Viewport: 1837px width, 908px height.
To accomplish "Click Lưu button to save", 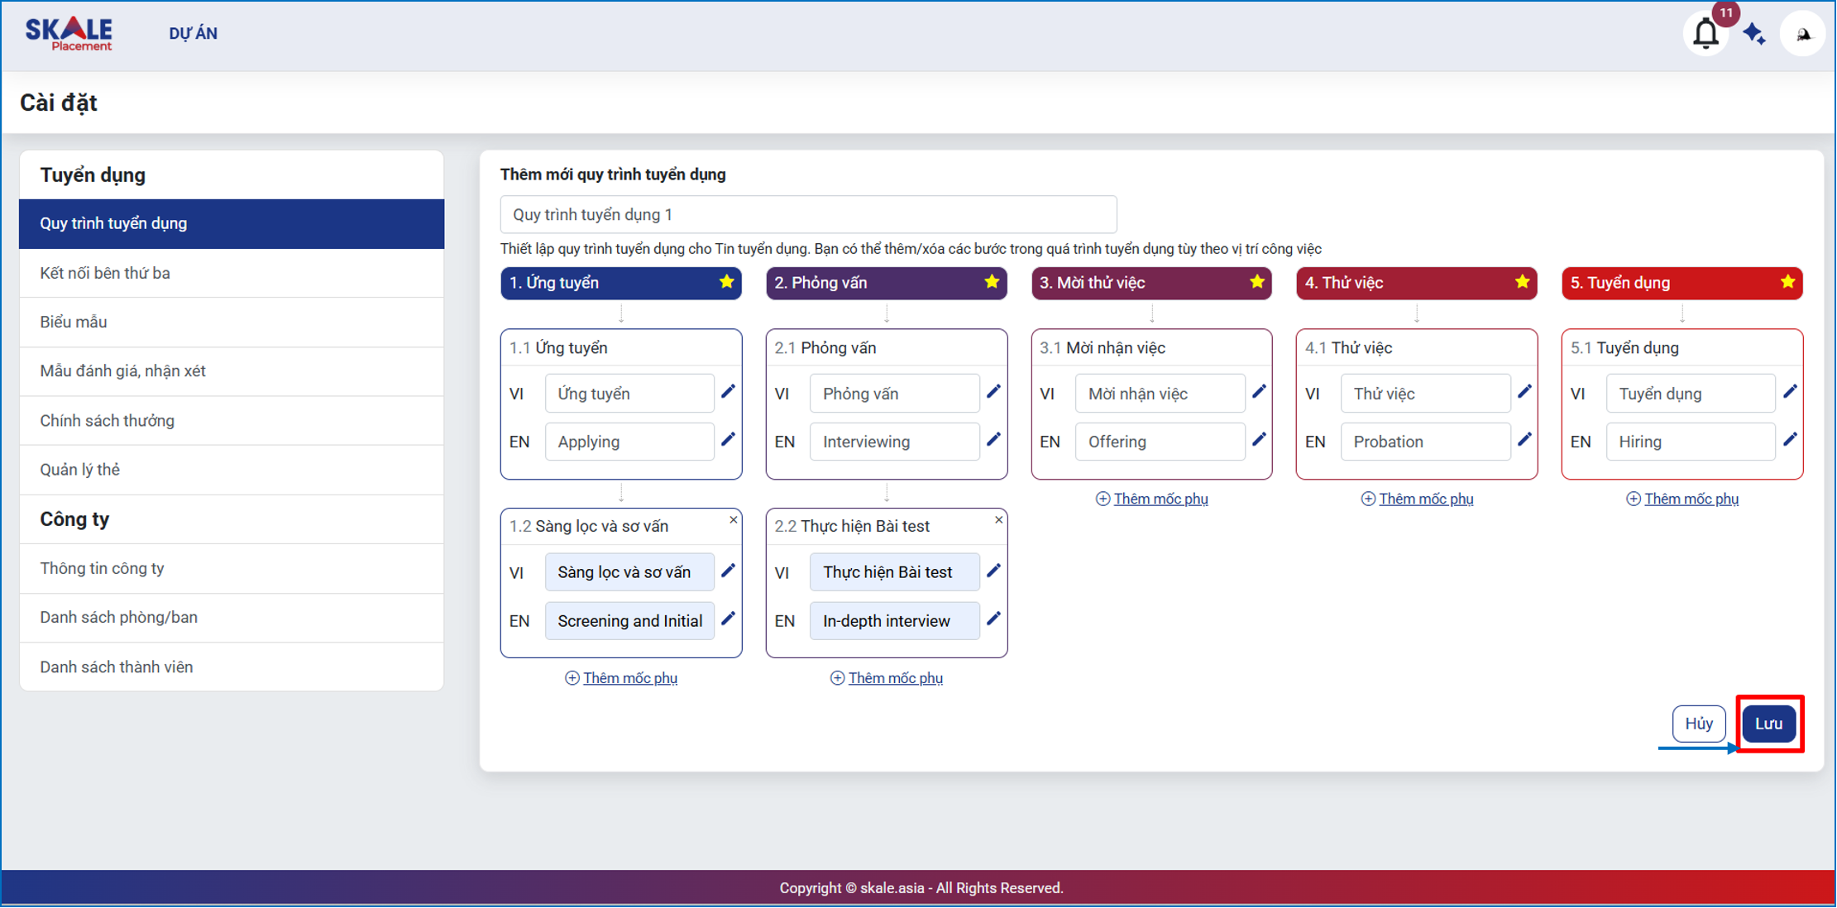I will point(1768,724).
